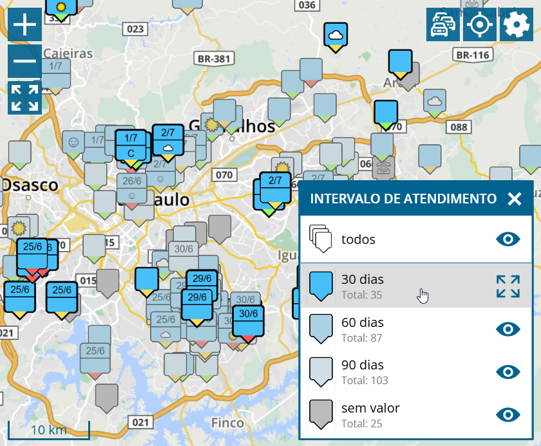Close the Intervalo de Atendimento panel
The height and width of the screenshot is (446, 541).
pyautogui.click(x=515, y=199)
